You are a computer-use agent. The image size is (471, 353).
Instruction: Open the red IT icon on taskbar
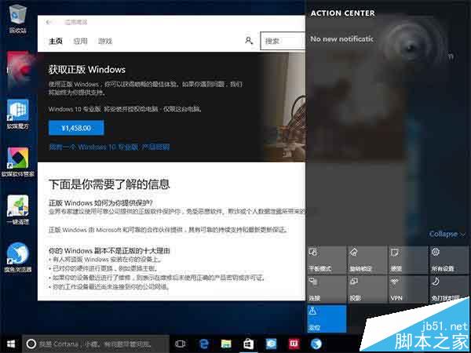[x=294, y=344]
